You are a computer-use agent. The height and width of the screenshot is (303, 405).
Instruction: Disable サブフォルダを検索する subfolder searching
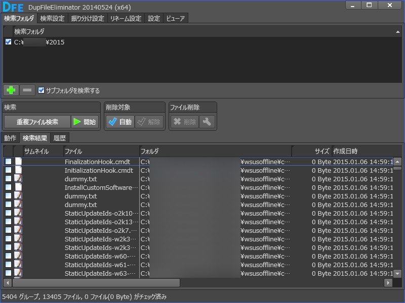click(x=42, y=91)
